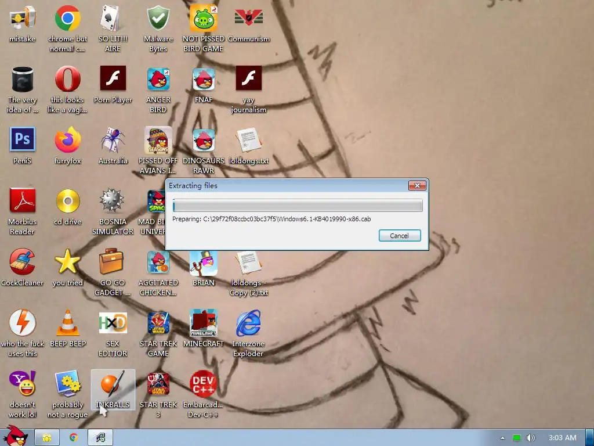Select the 'loldongs.txt' file icon
This screenshot has width=594, height=446.
click(x=248, y=140)
